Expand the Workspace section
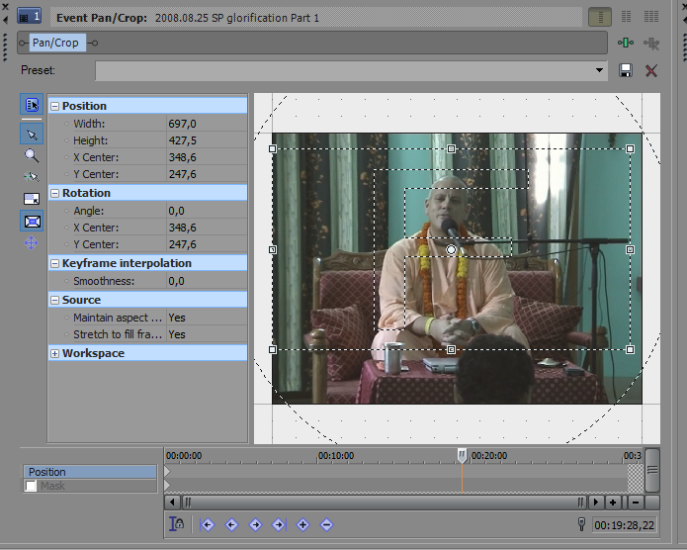The height and width of the screenshot is (550, 687). point(54,353)
